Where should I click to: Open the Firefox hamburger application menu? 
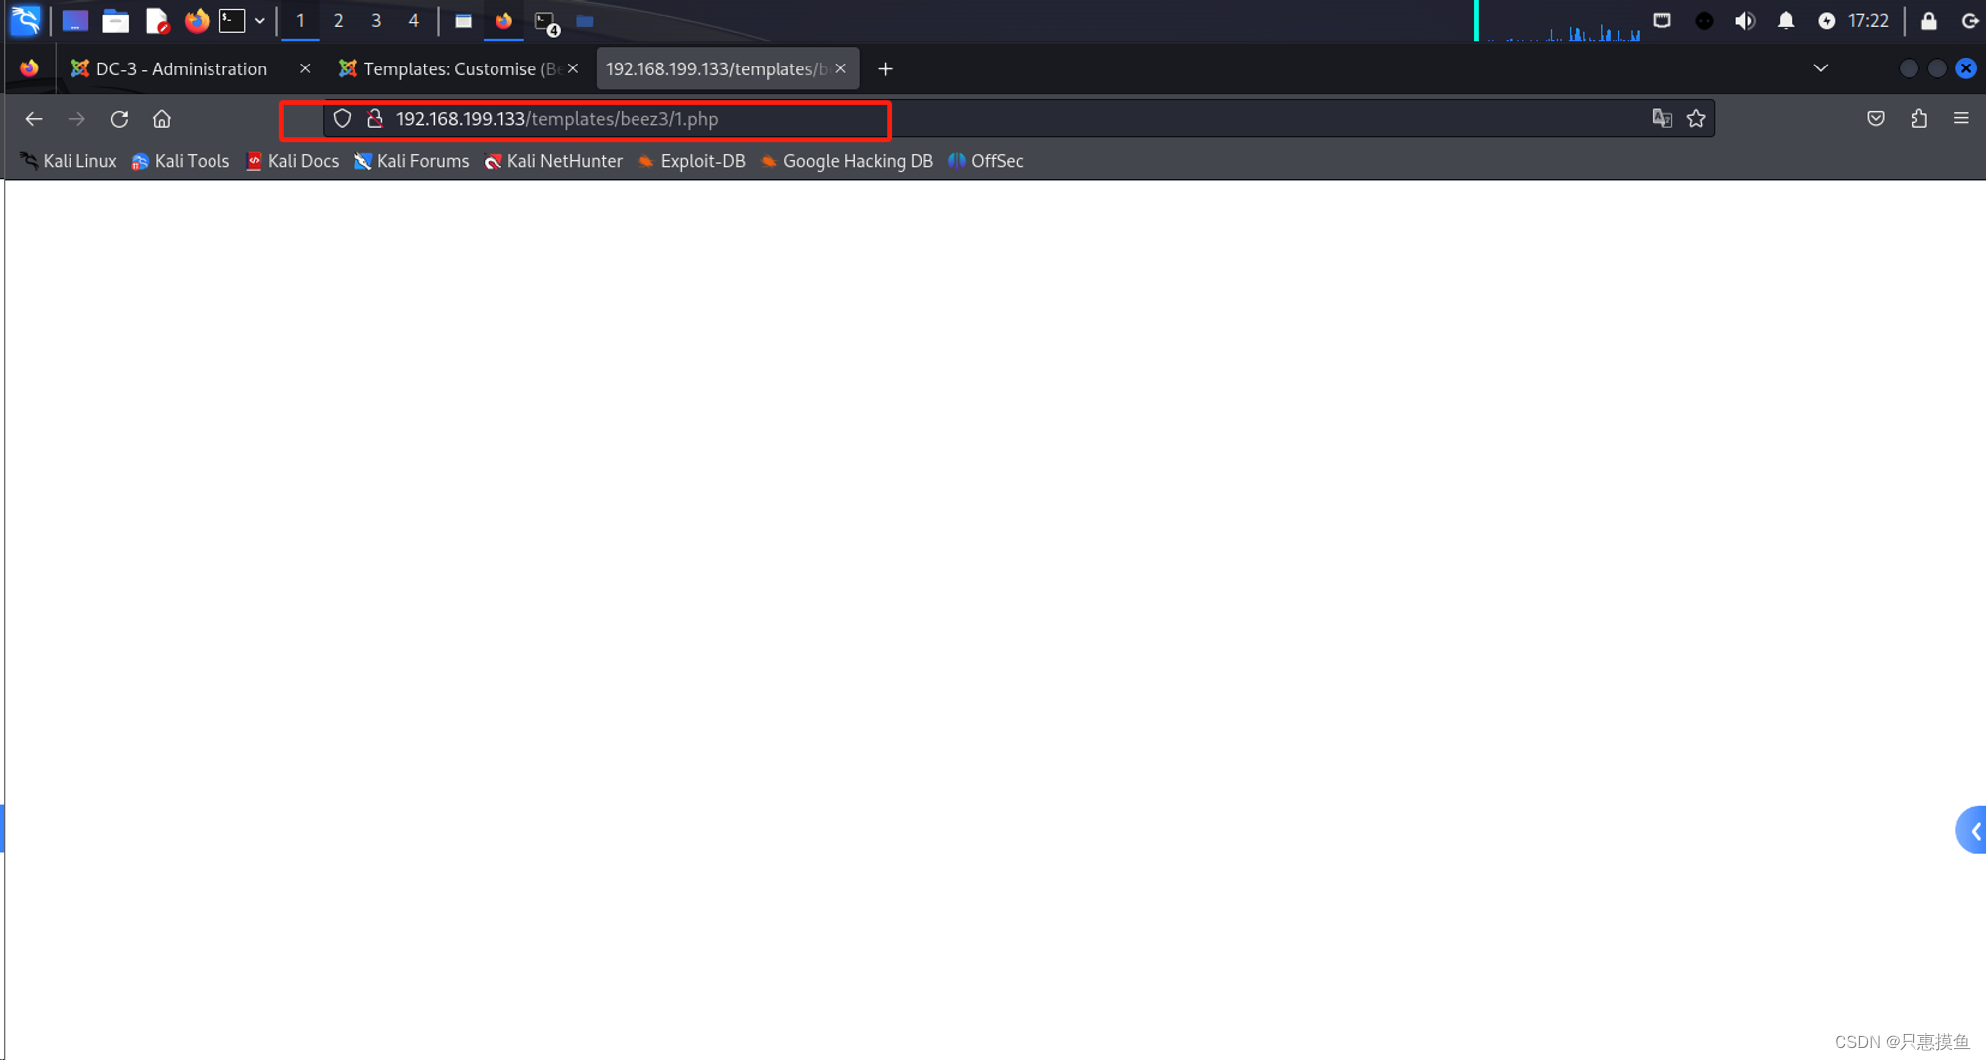click(1961, 119)
